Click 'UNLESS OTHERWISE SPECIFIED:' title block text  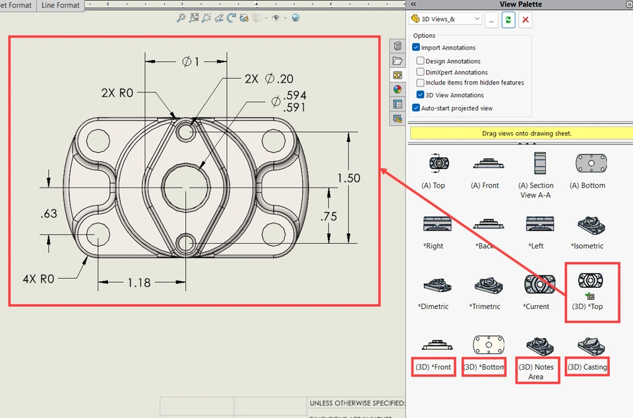point(357,403)
